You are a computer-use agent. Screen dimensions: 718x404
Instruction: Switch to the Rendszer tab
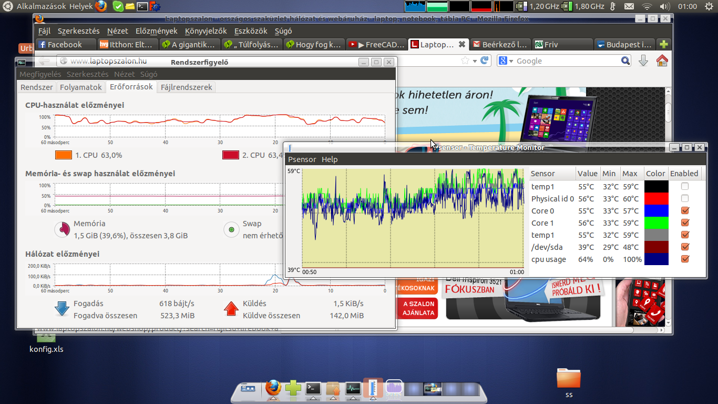pyautogui.click(x=37, y=87)
